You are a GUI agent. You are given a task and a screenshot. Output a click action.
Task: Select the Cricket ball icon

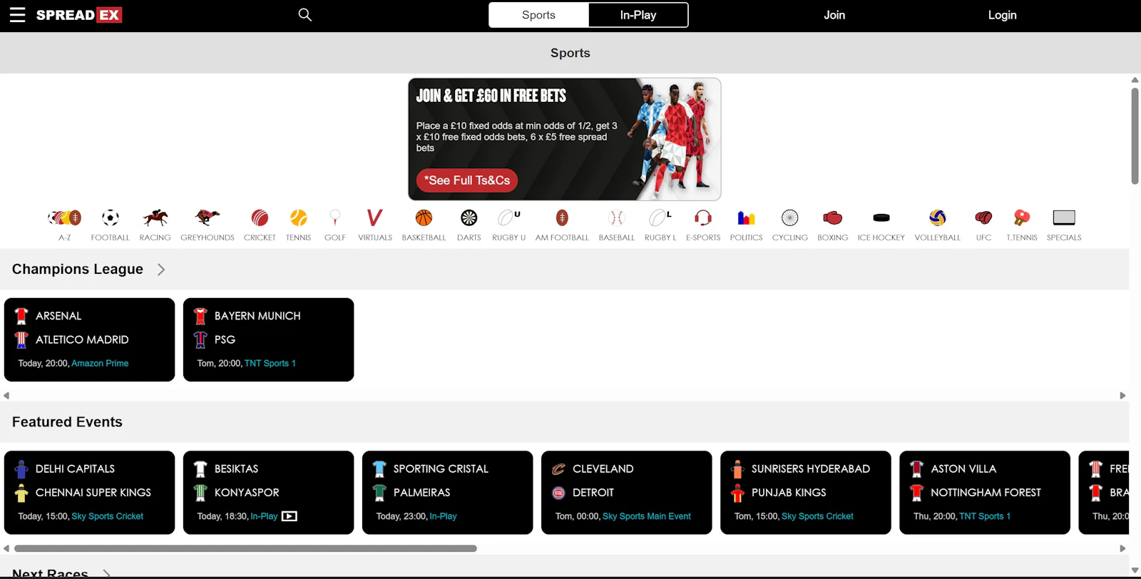(260, 217)
